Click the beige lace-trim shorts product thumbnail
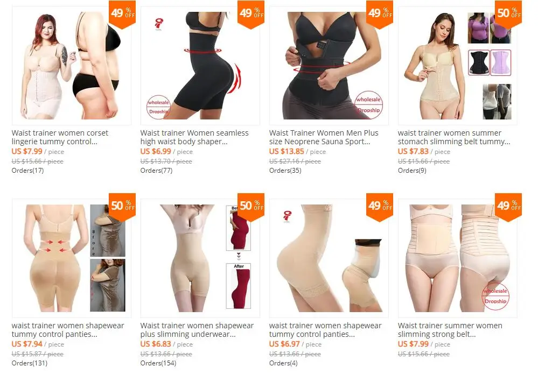538x374 pixels. pos(329,258)
